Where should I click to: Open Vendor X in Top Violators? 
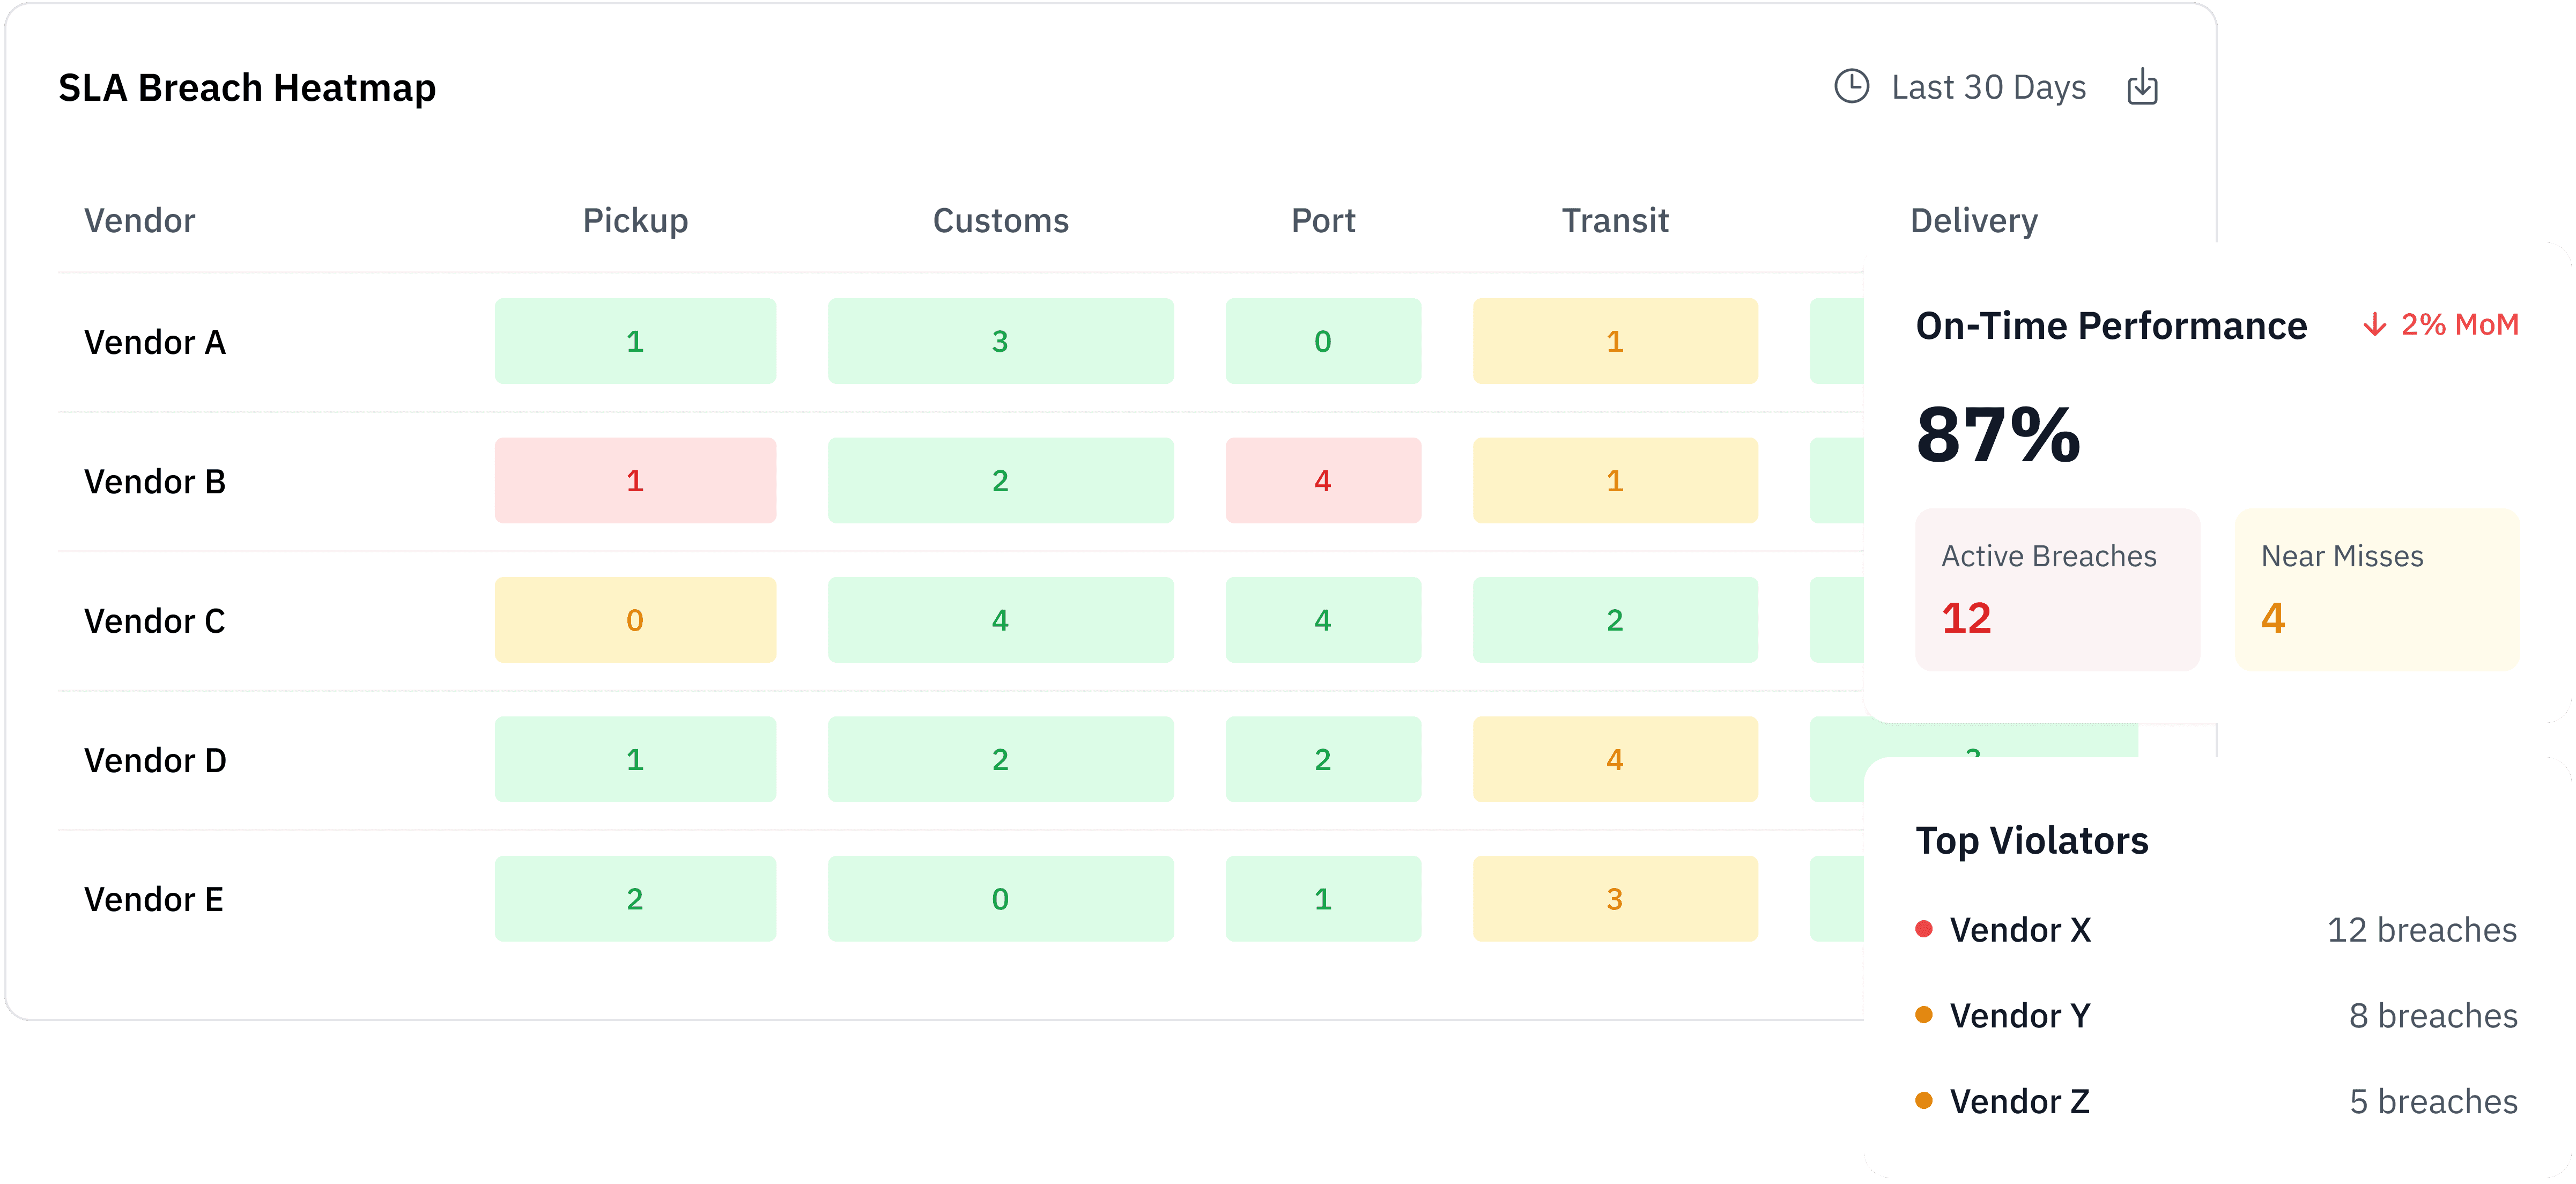(x=2020, y=930)
